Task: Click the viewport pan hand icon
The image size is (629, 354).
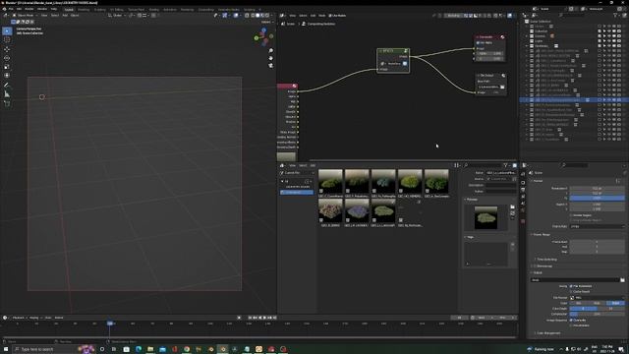Action: point(271,58)
